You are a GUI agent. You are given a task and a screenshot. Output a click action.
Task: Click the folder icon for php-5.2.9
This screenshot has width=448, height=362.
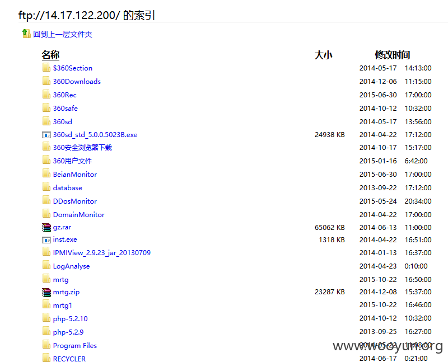click(46, 331)
